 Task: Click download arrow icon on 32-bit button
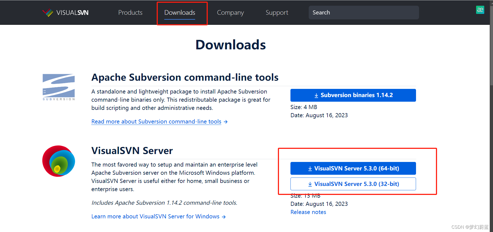310,184
